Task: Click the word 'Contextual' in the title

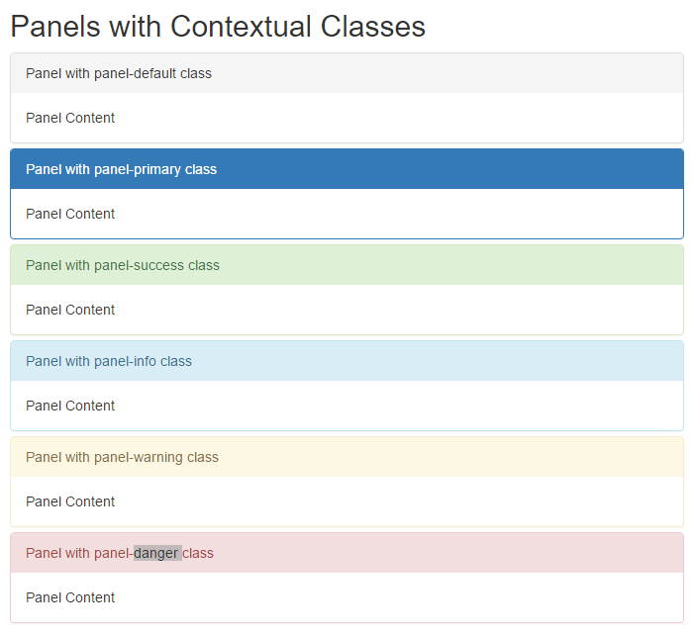Action: pos(241,27)
